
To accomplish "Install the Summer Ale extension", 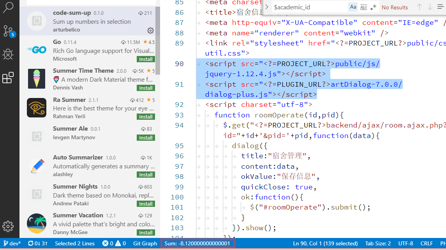I will coord(146,138).
